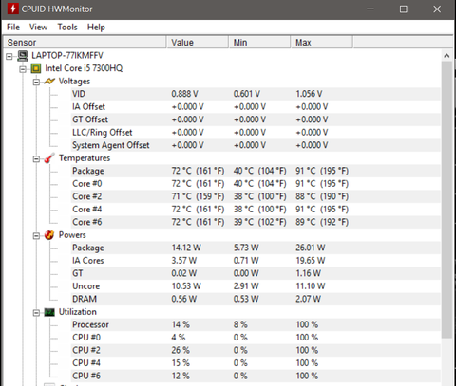The height and width of the screenshot is (386, 456).
Task: Click the Sensor column header
Action: pos(85,43)
